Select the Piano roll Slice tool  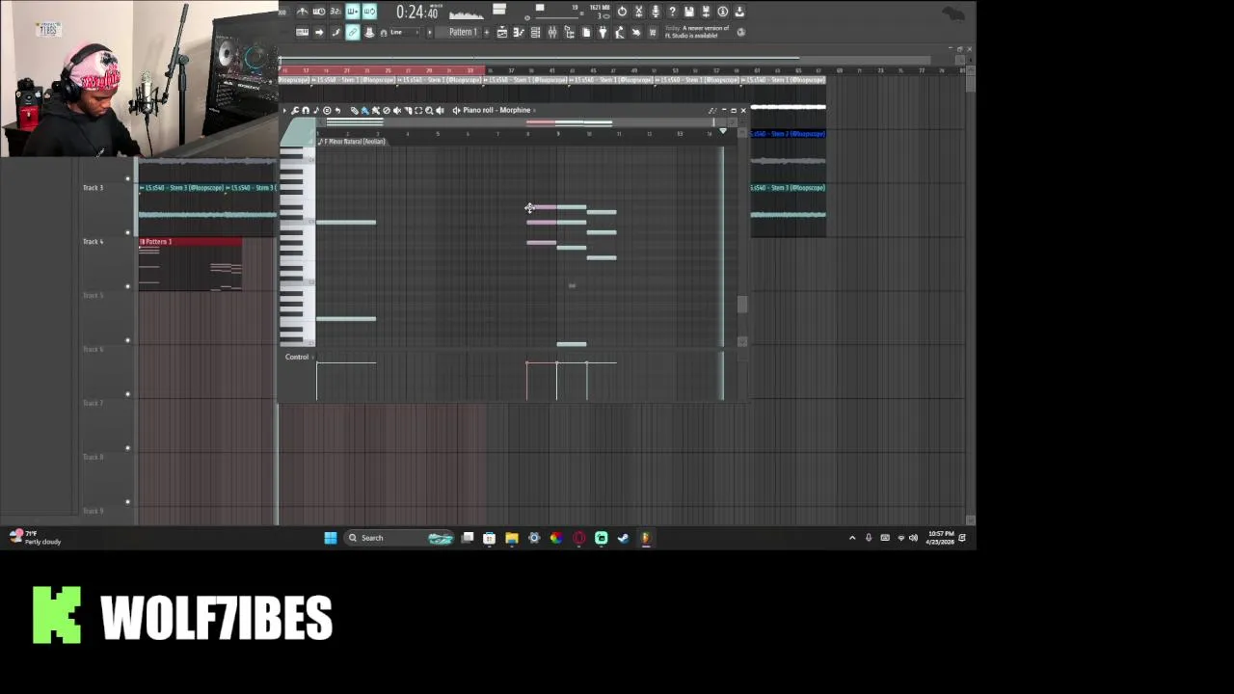(x=408, y=110)
